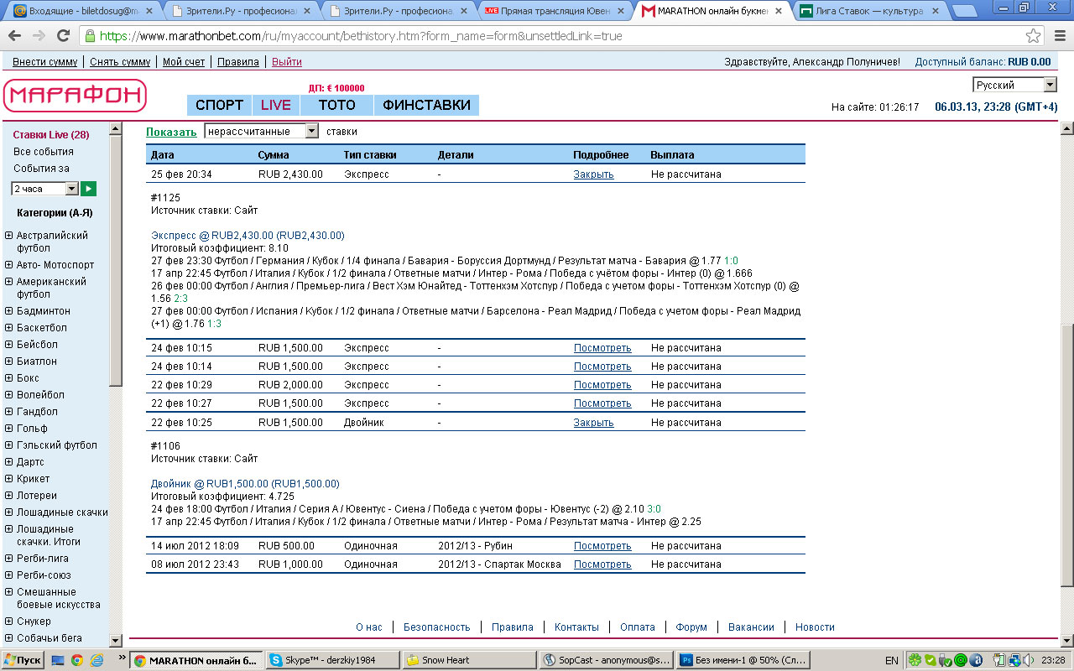Click 'Закрыть' for the 25 фев 20:34 bet
This screenshot has height=671, width=1074.
point(593,174)
